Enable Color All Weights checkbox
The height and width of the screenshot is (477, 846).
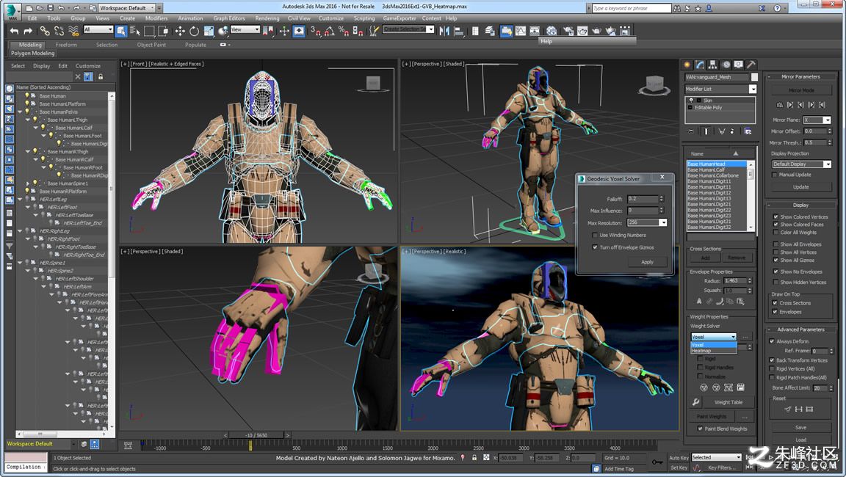click(775, 233)
